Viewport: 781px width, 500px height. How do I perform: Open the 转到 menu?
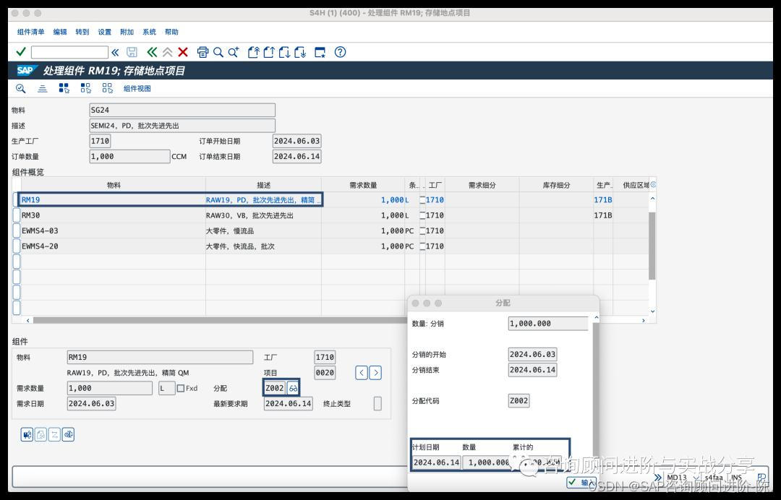(x=82, y=32)
